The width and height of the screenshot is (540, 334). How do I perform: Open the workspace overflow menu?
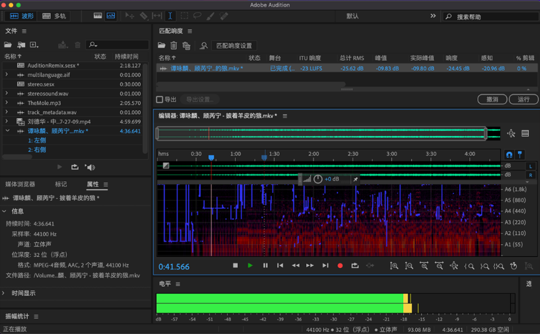433,16
